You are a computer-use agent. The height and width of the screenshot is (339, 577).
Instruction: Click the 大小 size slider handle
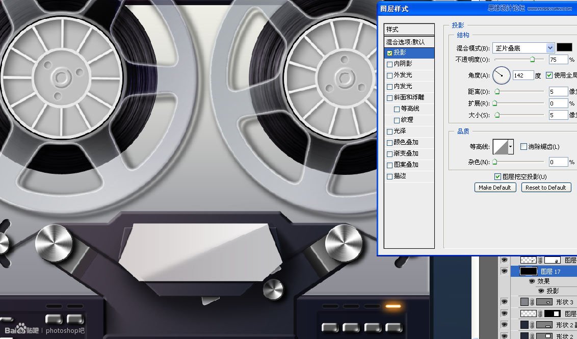pos(497,115)
